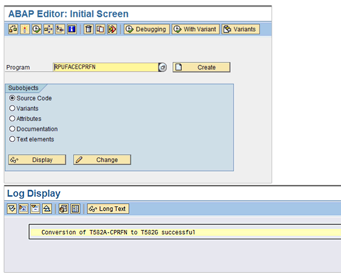Expand the selected log node plus icon

(24, 209)
